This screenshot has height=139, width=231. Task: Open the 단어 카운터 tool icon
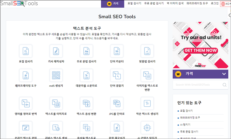[117, 51]
